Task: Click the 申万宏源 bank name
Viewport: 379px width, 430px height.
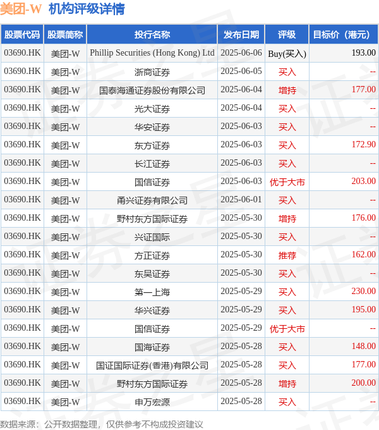Action: (x=152, y=402)
